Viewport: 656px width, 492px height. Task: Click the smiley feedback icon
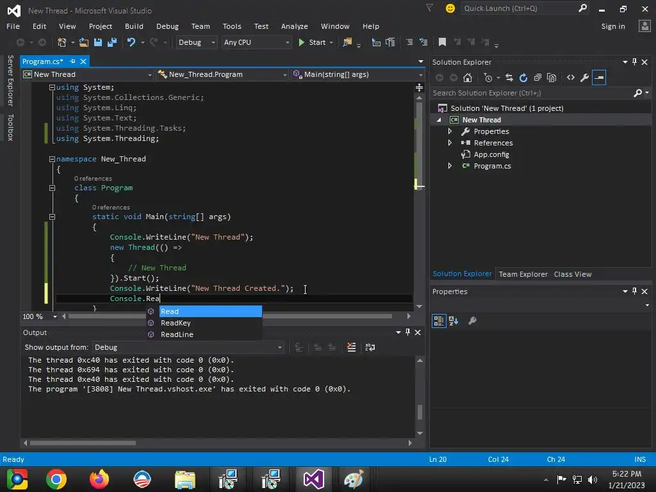[x=450, y=8]
